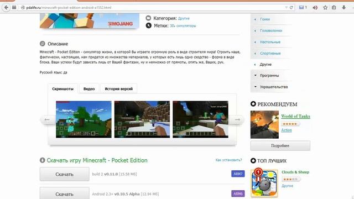Open Другие link under Clouds & Sheep
The width and height of the screenshot is (354, 199).
287,186
